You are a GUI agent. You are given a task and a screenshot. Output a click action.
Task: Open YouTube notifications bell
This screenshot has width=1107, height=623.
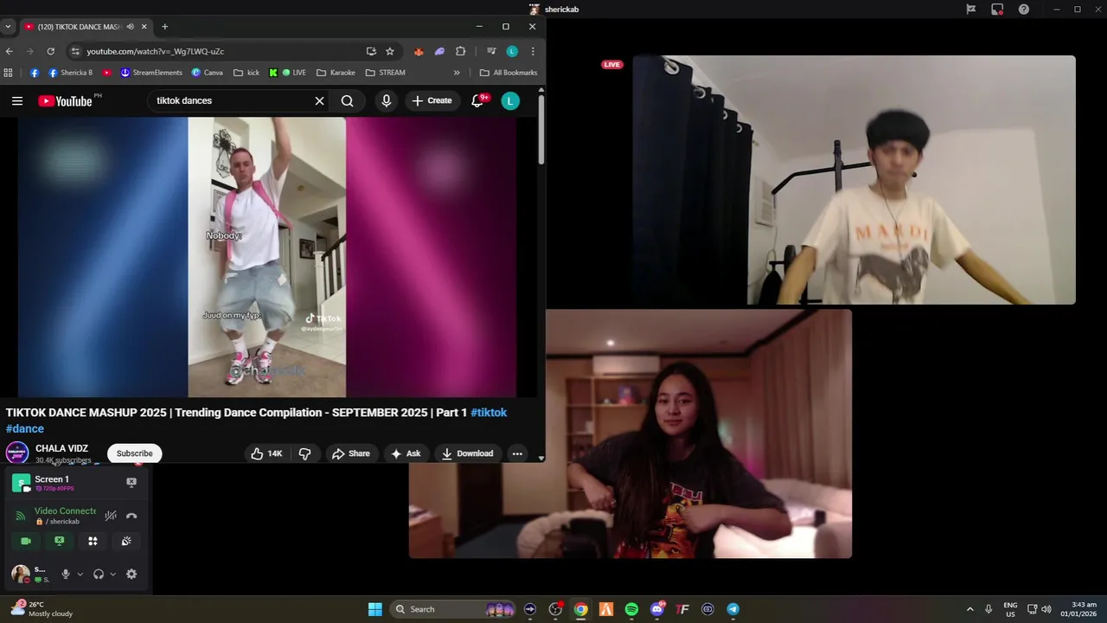pos(477,101)
